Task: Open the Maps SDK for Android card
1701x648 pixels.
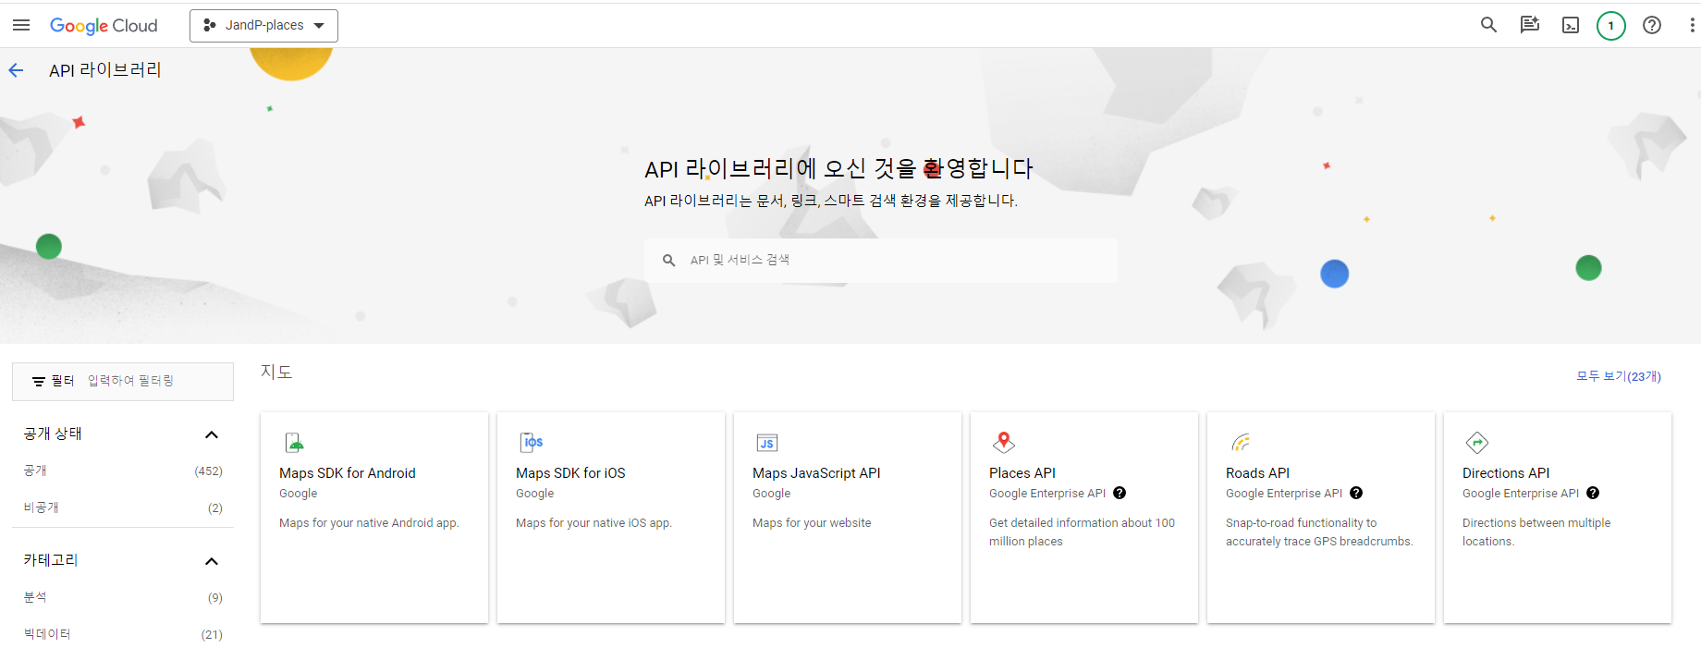Action: (x=374, y=518)
